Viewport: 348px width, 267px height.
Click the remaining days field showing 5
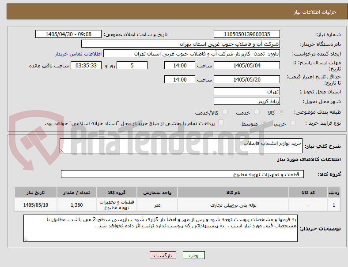coord(132,66)
